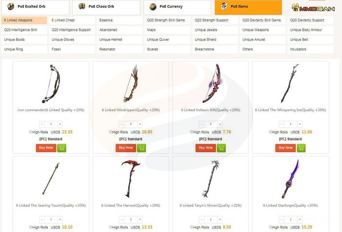Increase quantity of The Searing Touch
Viewport: 342px width, 232px height.
click(x=60, y=219)
